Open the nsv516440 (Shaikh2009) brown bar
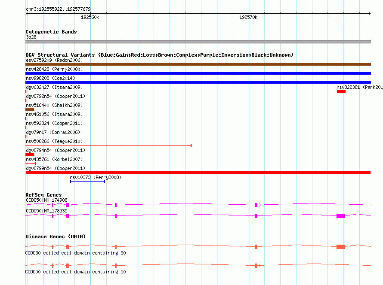Viewport: 383px width, 285px height. tap(30, 109)
